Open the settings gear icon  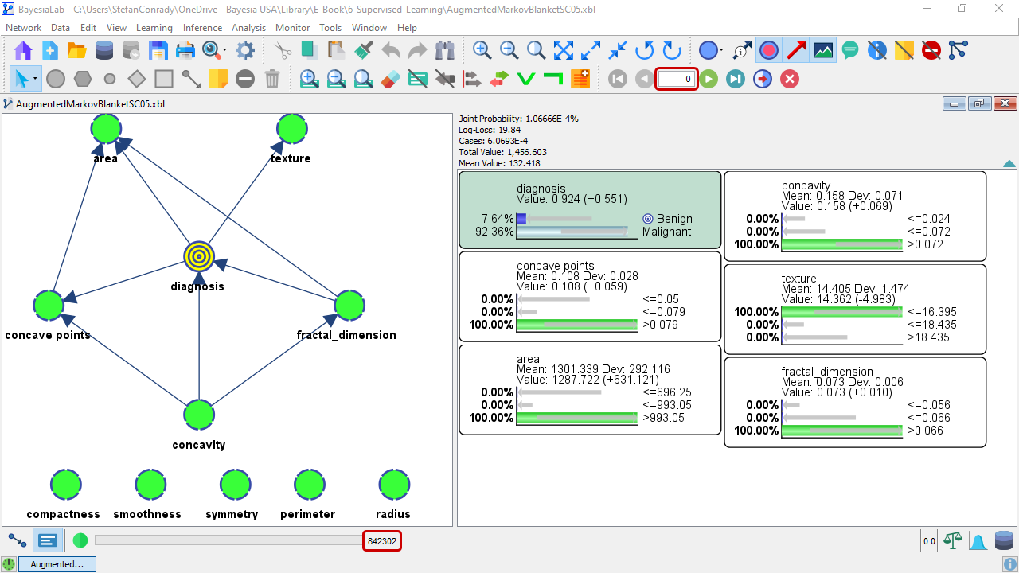click(x=245, y=50)
